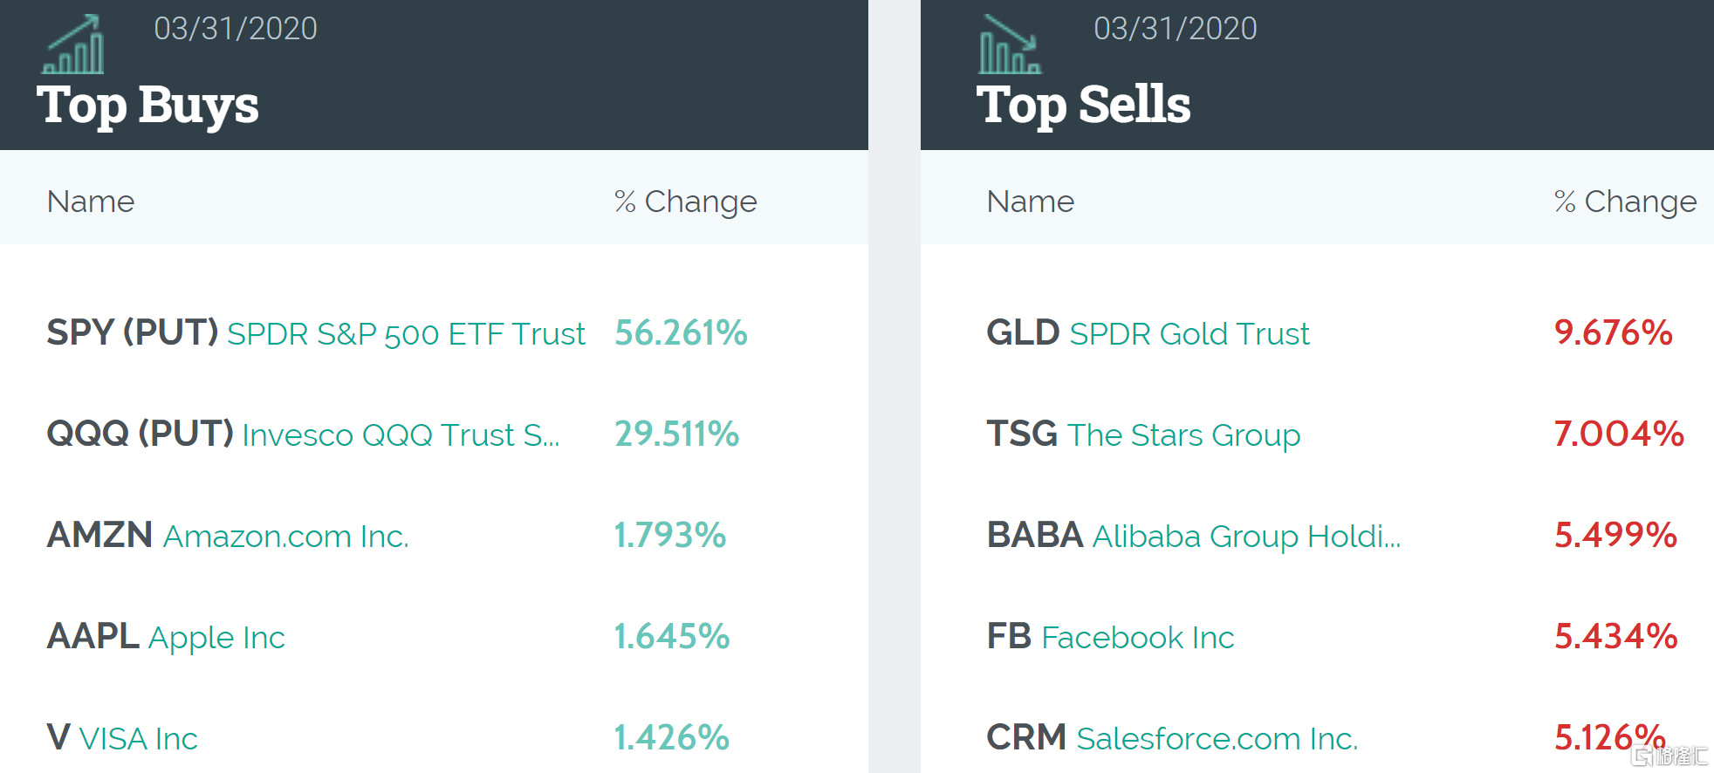Open the SPDR Gold Trust link

[1190, 334]
